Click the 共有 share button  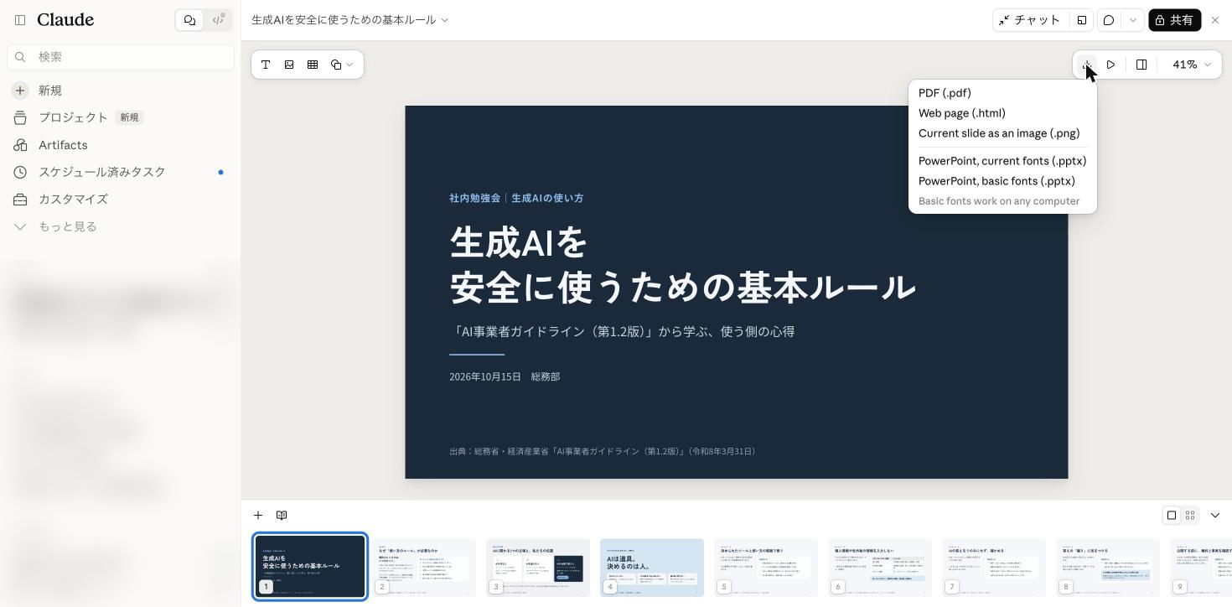(x=1174, y=20)
